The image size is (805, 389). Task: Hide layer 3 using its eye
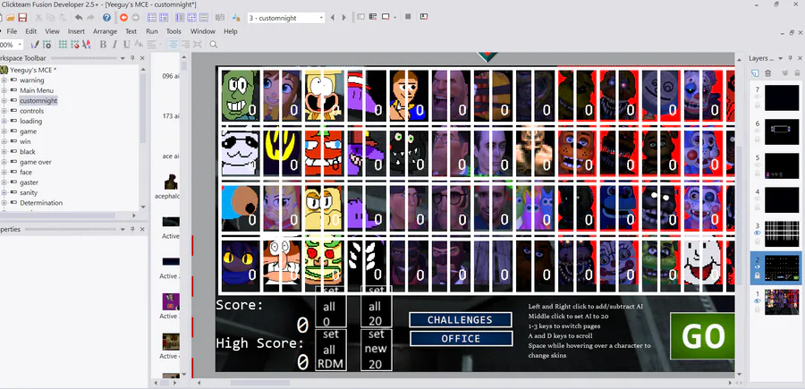(x=758, y=233)
